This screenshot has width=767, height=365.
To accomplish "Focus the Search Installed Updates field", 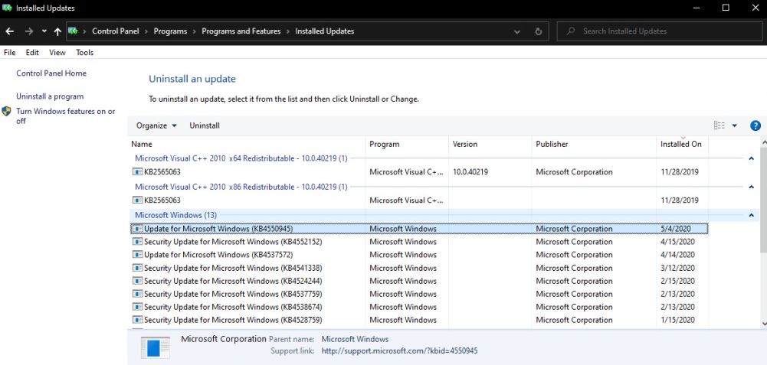I will 660,31.
